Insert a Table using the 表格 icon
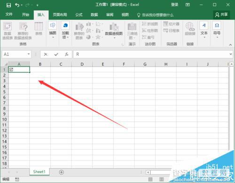The height and width of the screenshot is (183, 235). (x=39, y=29)
